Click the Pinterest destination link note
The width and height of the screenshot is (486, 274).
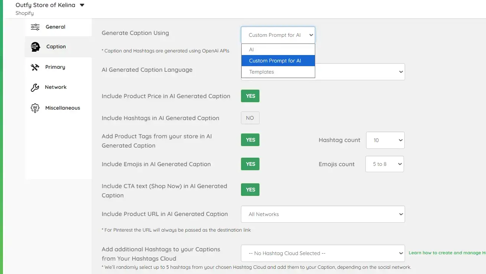pyautogui.click(x=176, y=230)
